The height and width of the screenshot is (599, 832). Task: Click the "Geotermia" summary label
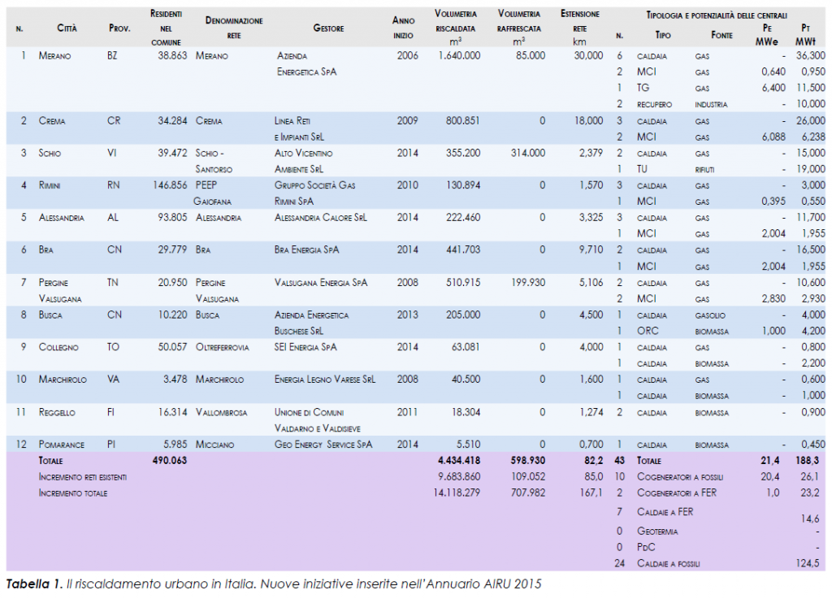pyautogui.click(x=657, y=531)
